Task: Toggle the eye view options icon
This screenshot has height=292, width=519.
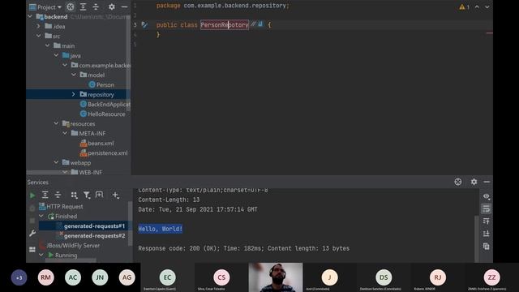Action: (x=487, y=196)
